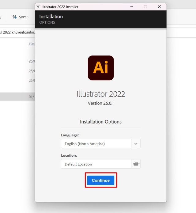The width and height of the screenshot is (196, 213).
Task: Click the disabled maximize button of the installer
Action: (x=145, y=6)
